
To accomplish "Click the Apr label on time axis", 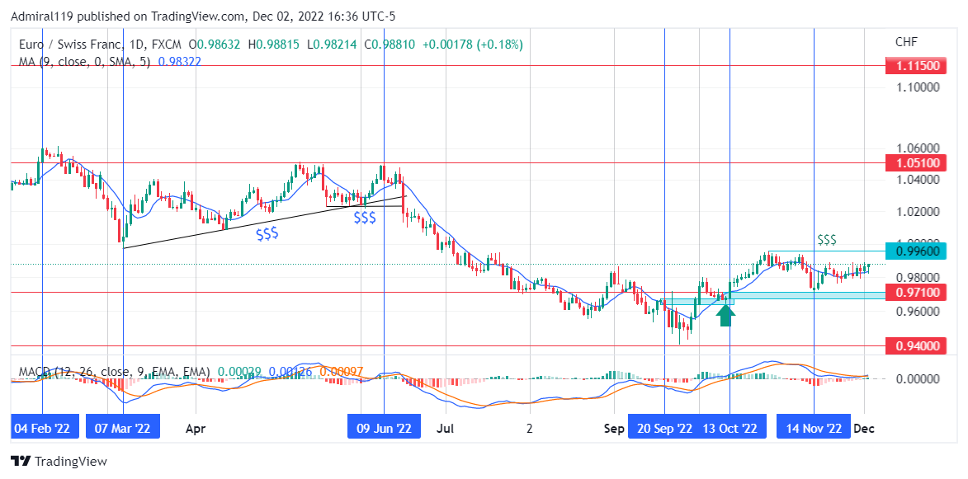I will pyautogui.click(x=196, y=428).
